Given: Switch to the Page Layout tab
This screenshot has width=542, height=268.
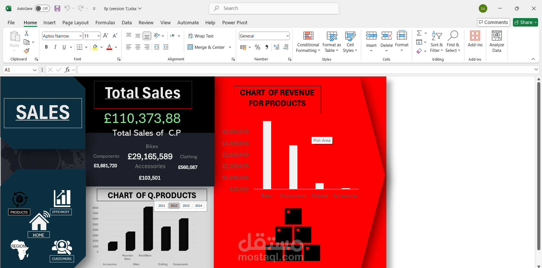Looking at the screenshot, I should point(75,23).
